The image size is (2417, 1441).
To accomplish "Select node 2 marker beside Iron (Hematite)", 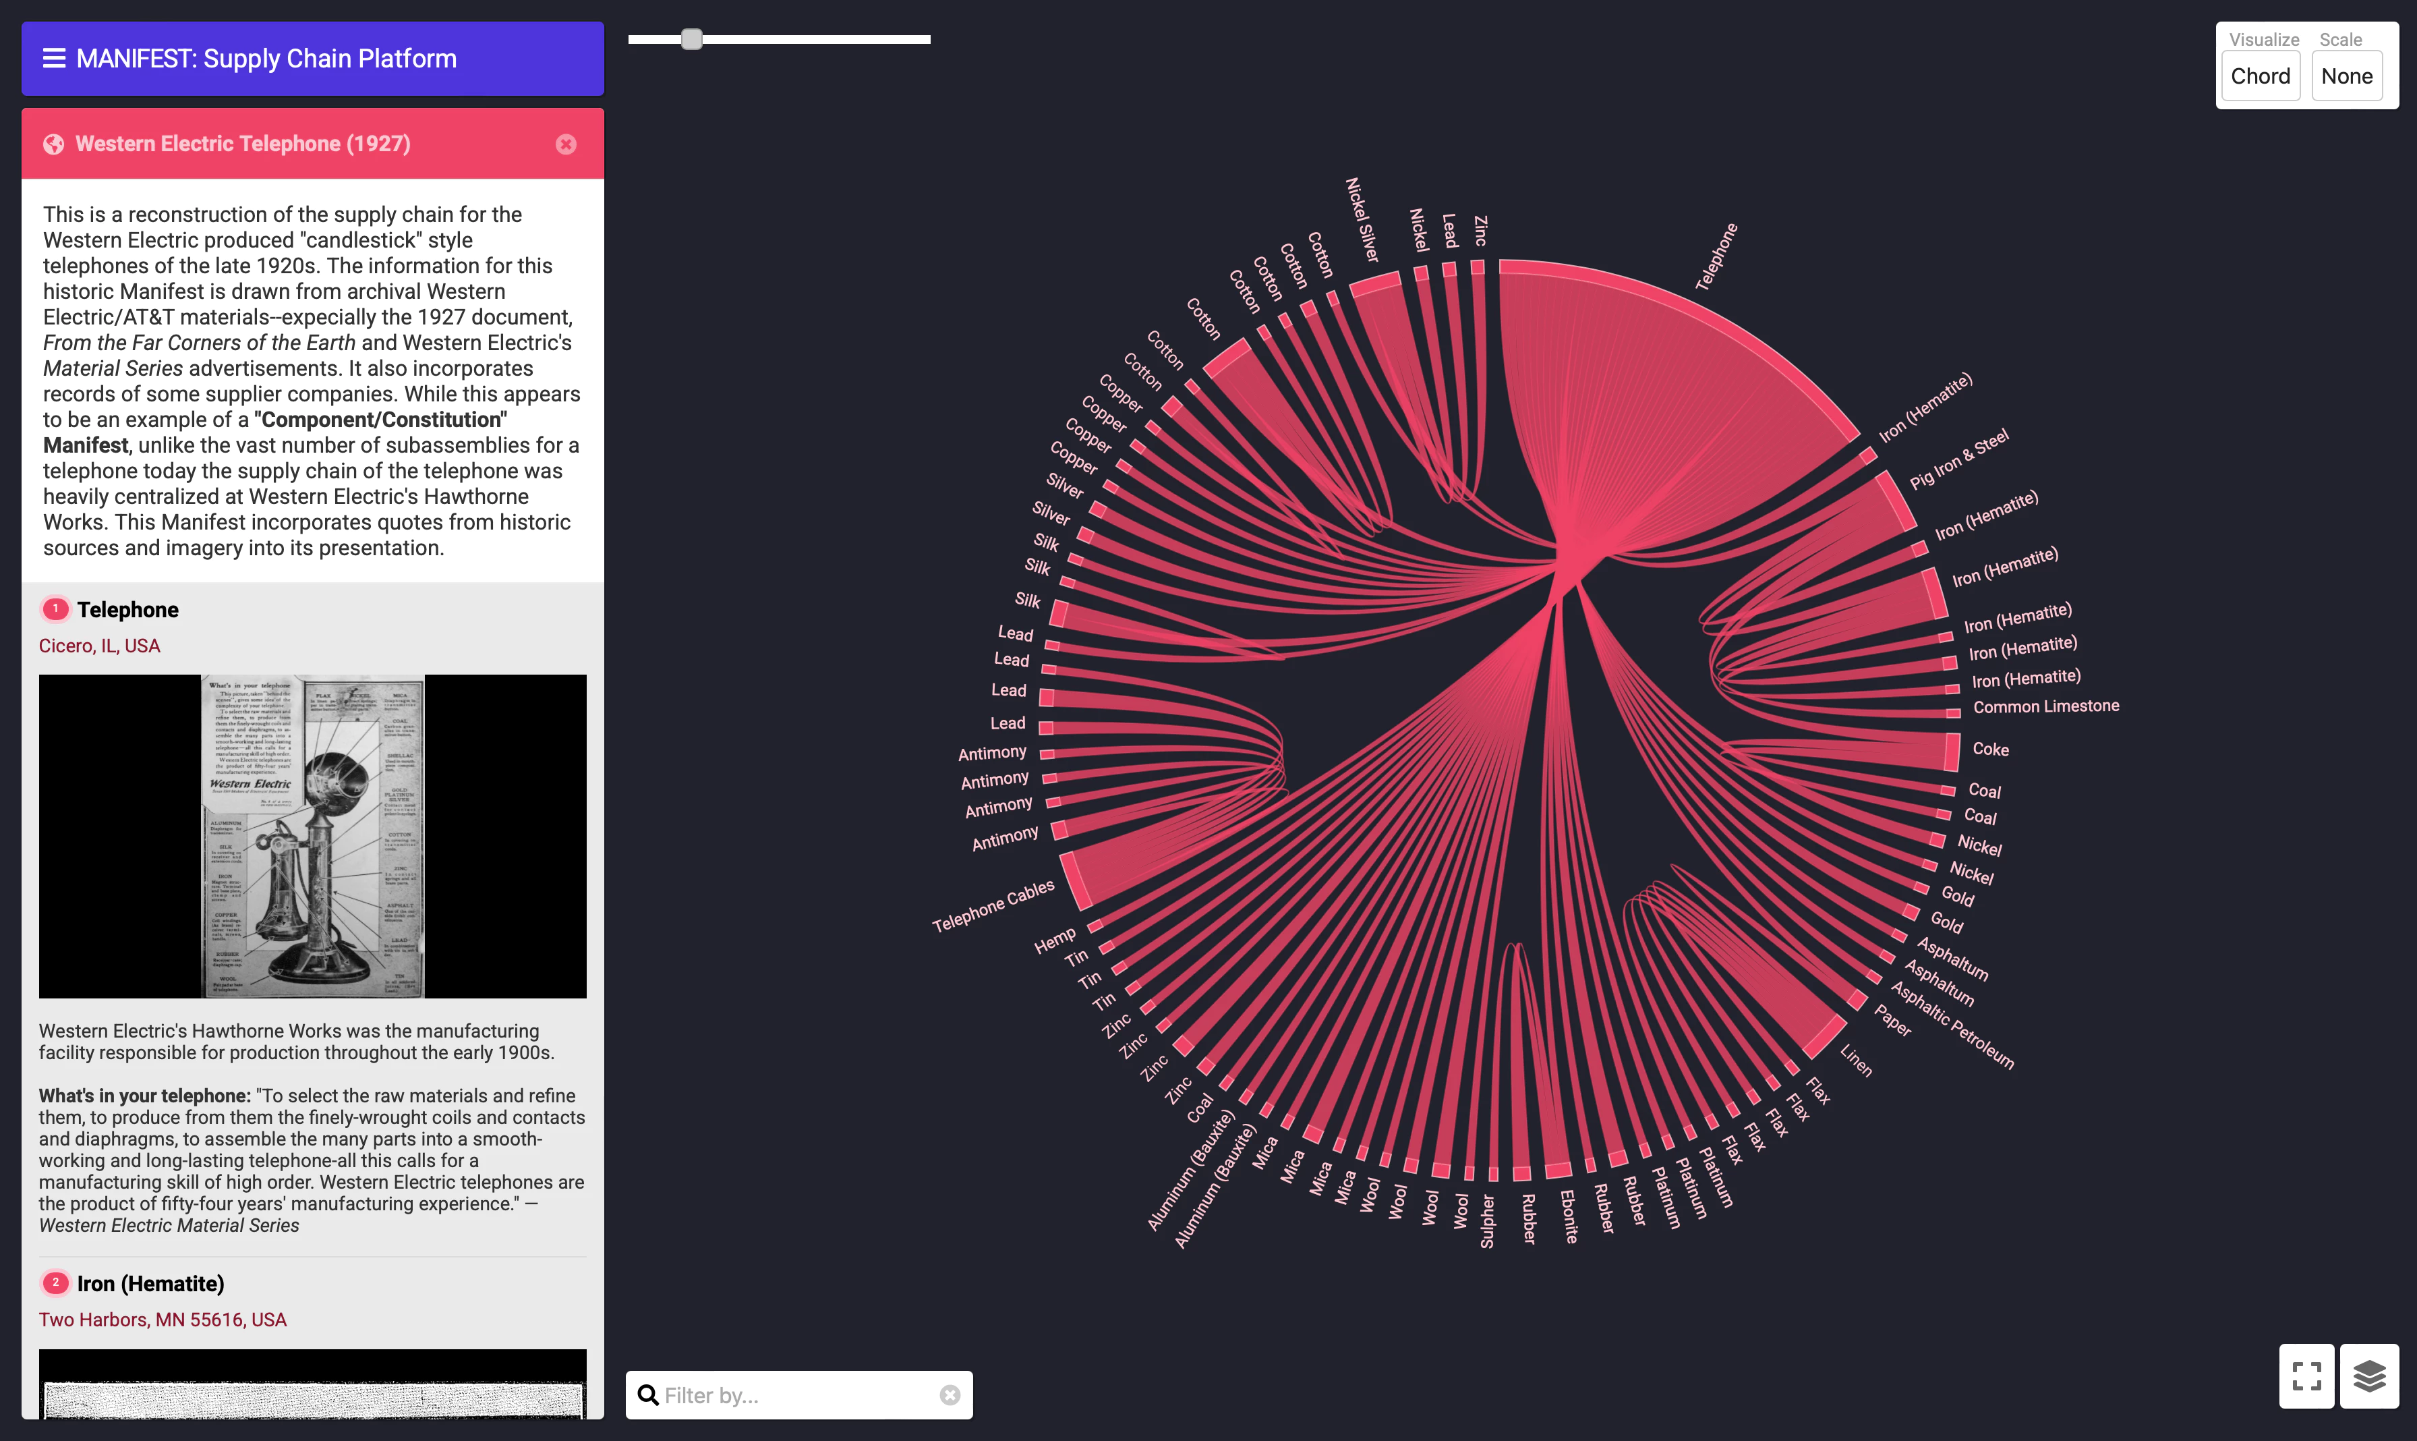I will [x=55, y=1282].
